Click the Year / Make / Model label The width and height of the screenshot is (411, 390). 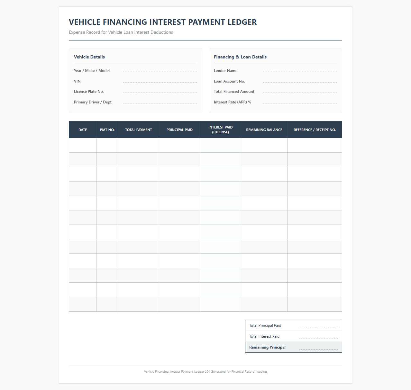point(92,71)
